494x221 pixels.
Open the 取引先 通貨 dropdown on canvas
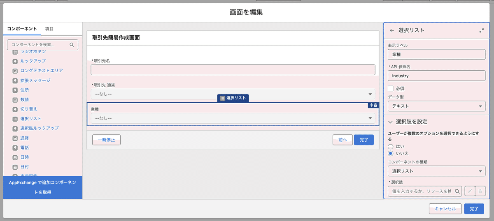click(233, 94)
